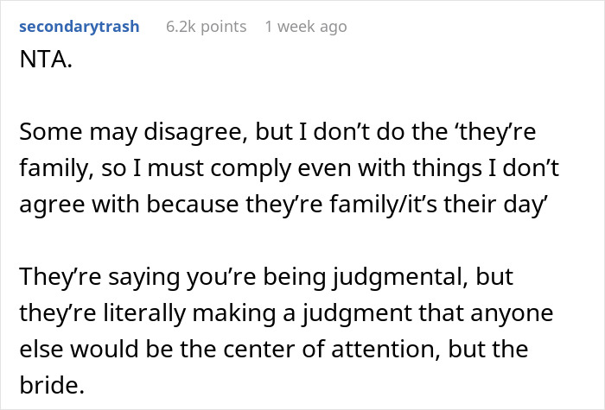The image size is (605, 410).
Task: Click the final word bride.
Action: (52, 385)
